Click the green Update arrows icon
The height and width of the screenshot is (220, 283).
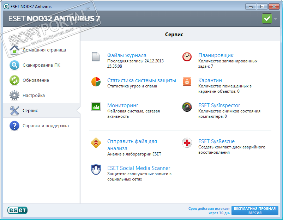pos(14,80)
